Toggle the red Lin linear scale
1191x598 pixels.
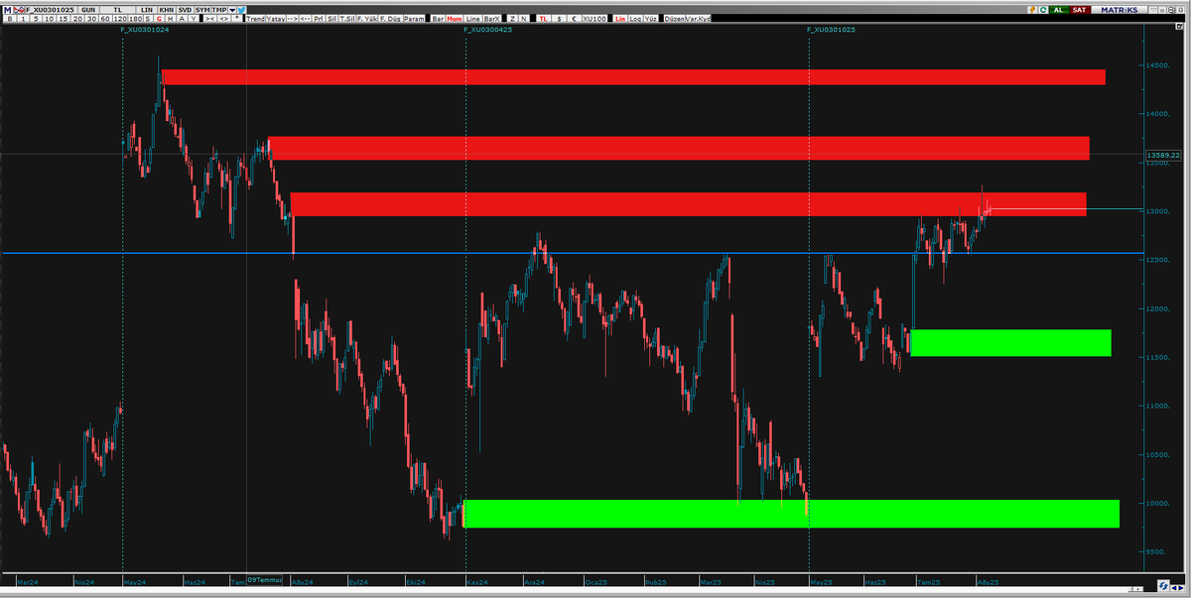pyautogui.click(x=620, y=19)
